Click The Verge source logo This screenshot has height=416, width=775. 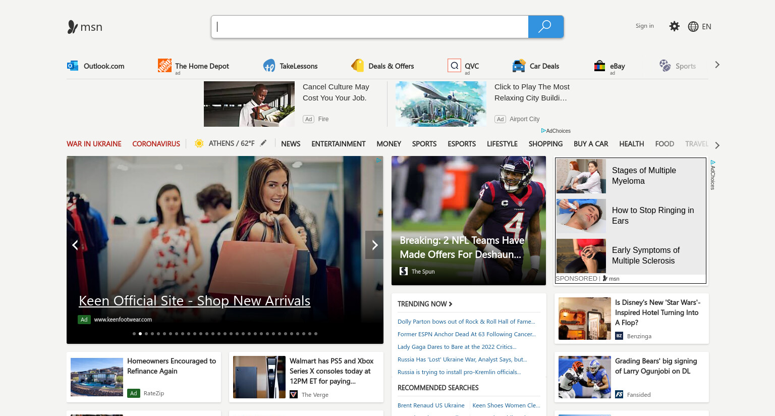coord(294,394)
